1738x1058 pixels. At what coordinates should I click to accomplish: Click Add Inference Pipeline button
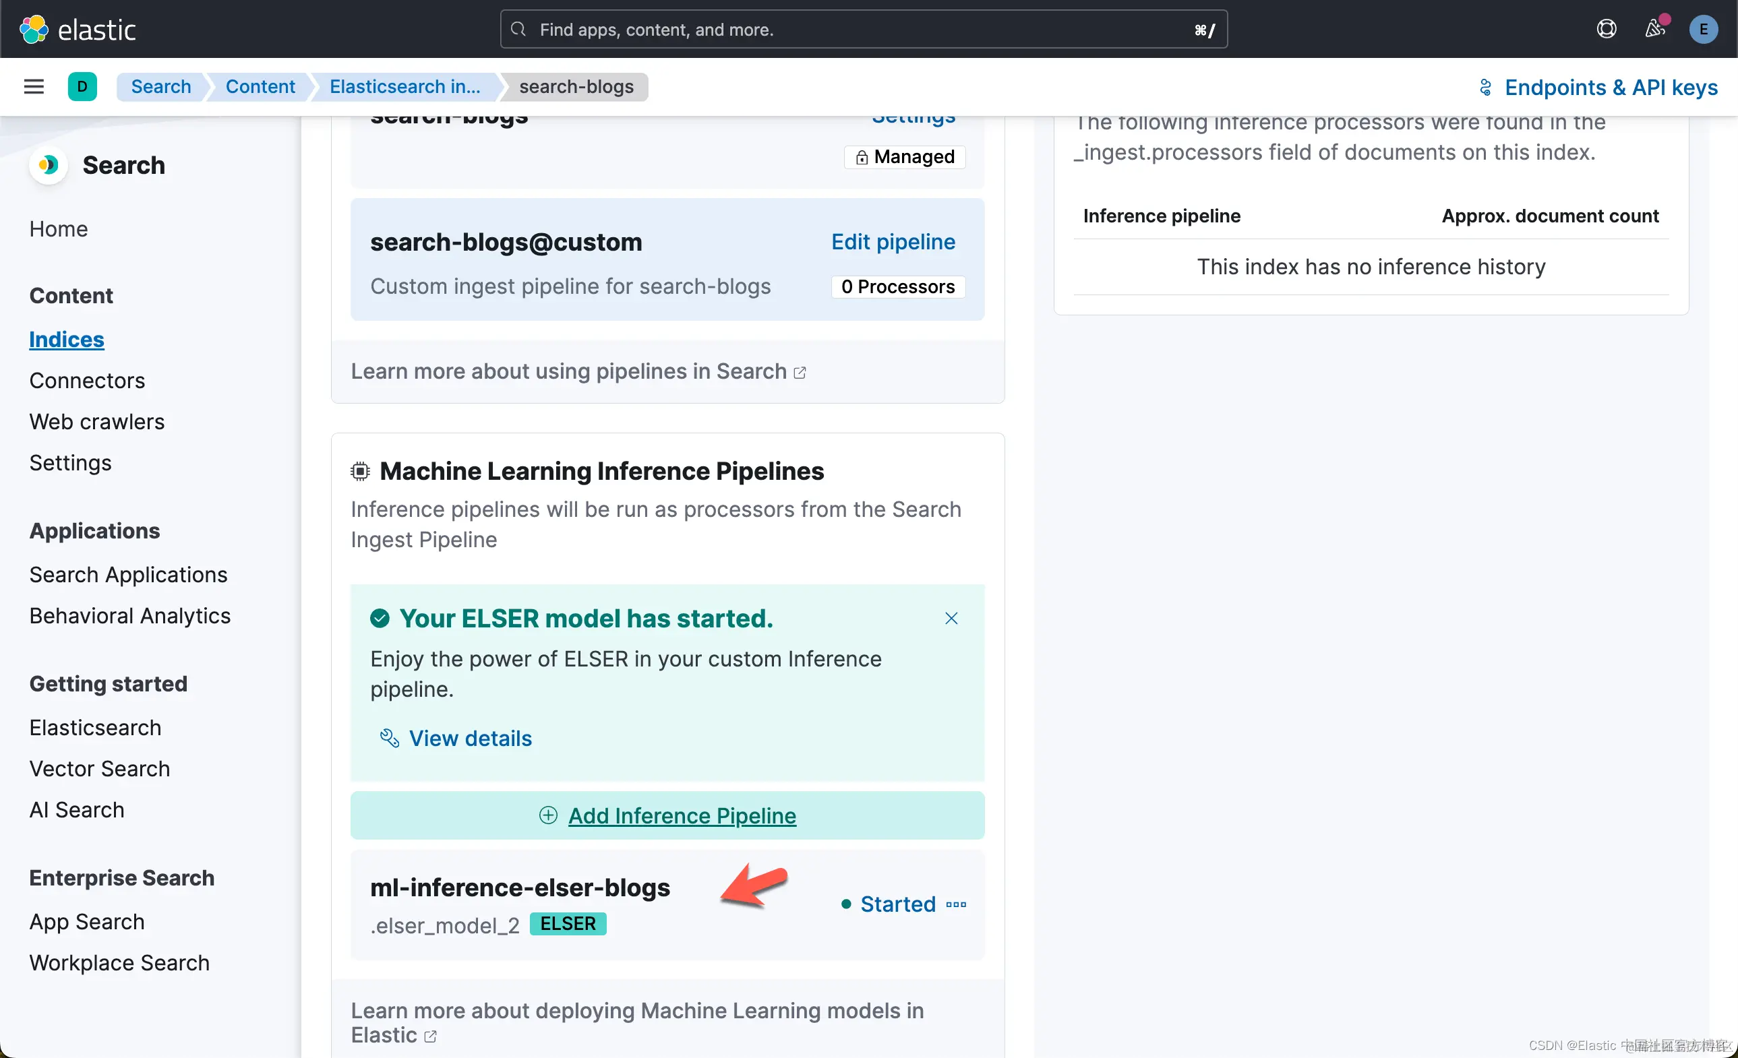pos(667,815)
